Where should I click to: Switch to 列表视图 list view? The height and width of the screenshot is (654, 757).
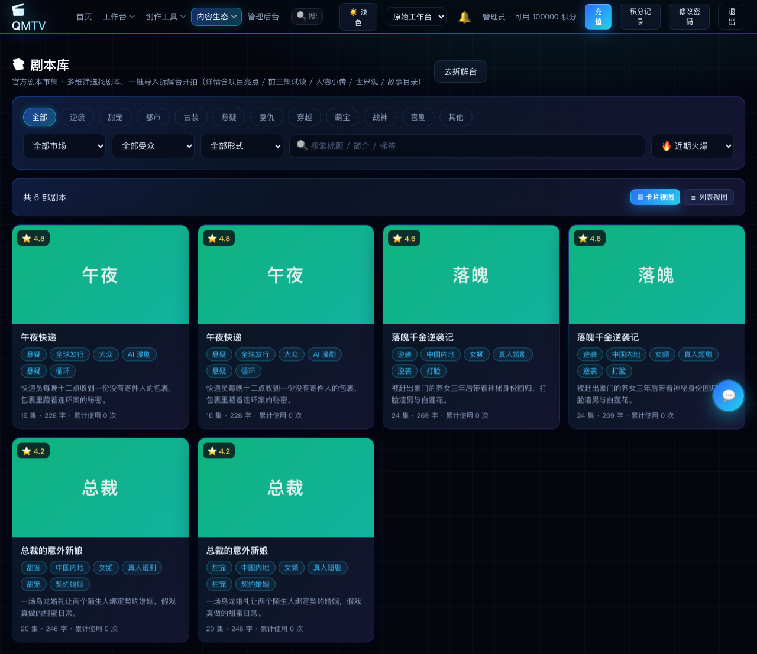pyautogui.click(x=709, y=197)
